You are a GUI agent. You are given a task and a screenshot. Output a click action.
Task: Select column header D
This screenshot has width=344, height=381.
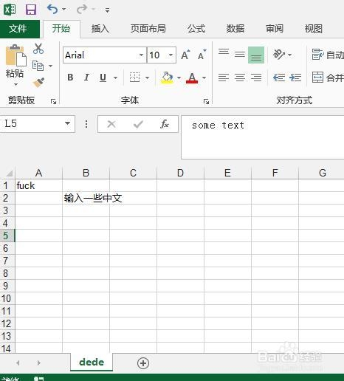(180, 173)
